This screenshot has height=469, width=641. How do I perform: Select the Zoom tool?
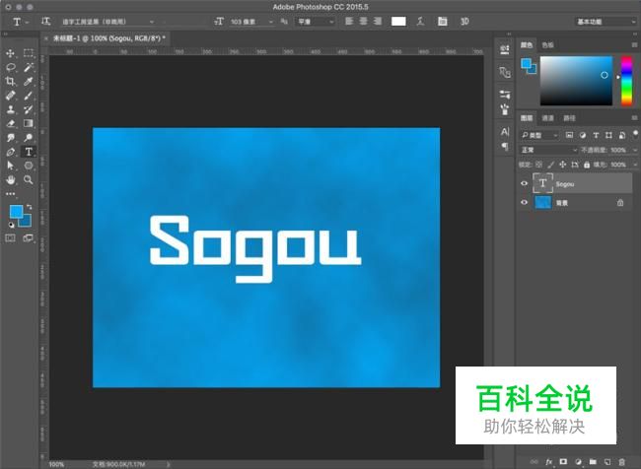tap(29, 179)
